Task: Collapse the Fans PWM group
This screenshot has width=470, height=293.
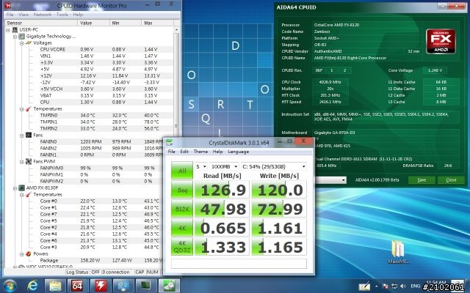Action: point(22,162)
